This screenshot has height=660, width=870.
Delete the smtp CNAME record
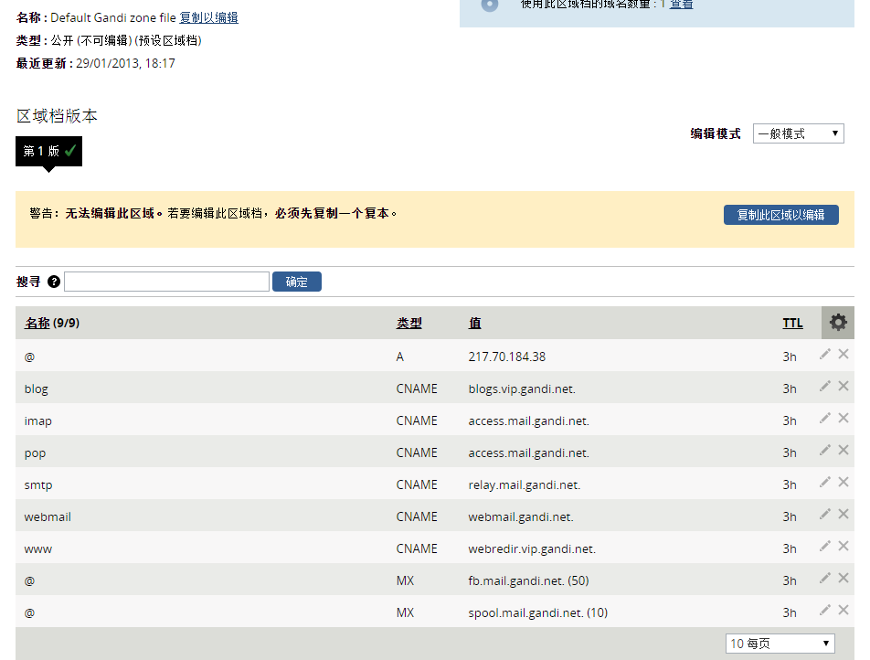point(843,482)
